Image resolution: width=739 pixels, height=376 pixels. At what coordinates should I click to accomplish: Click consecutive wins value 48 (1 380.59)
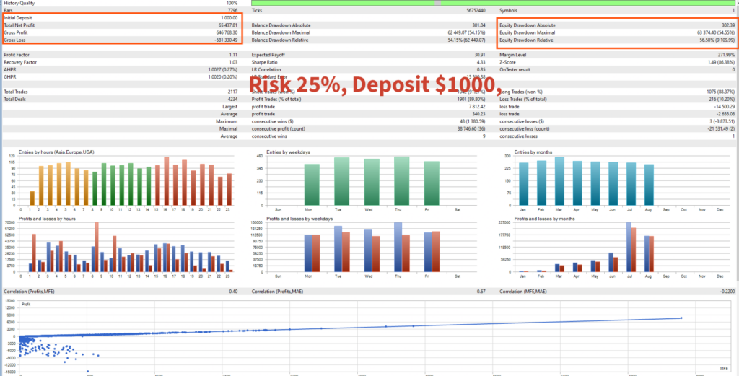coord(473,121)
